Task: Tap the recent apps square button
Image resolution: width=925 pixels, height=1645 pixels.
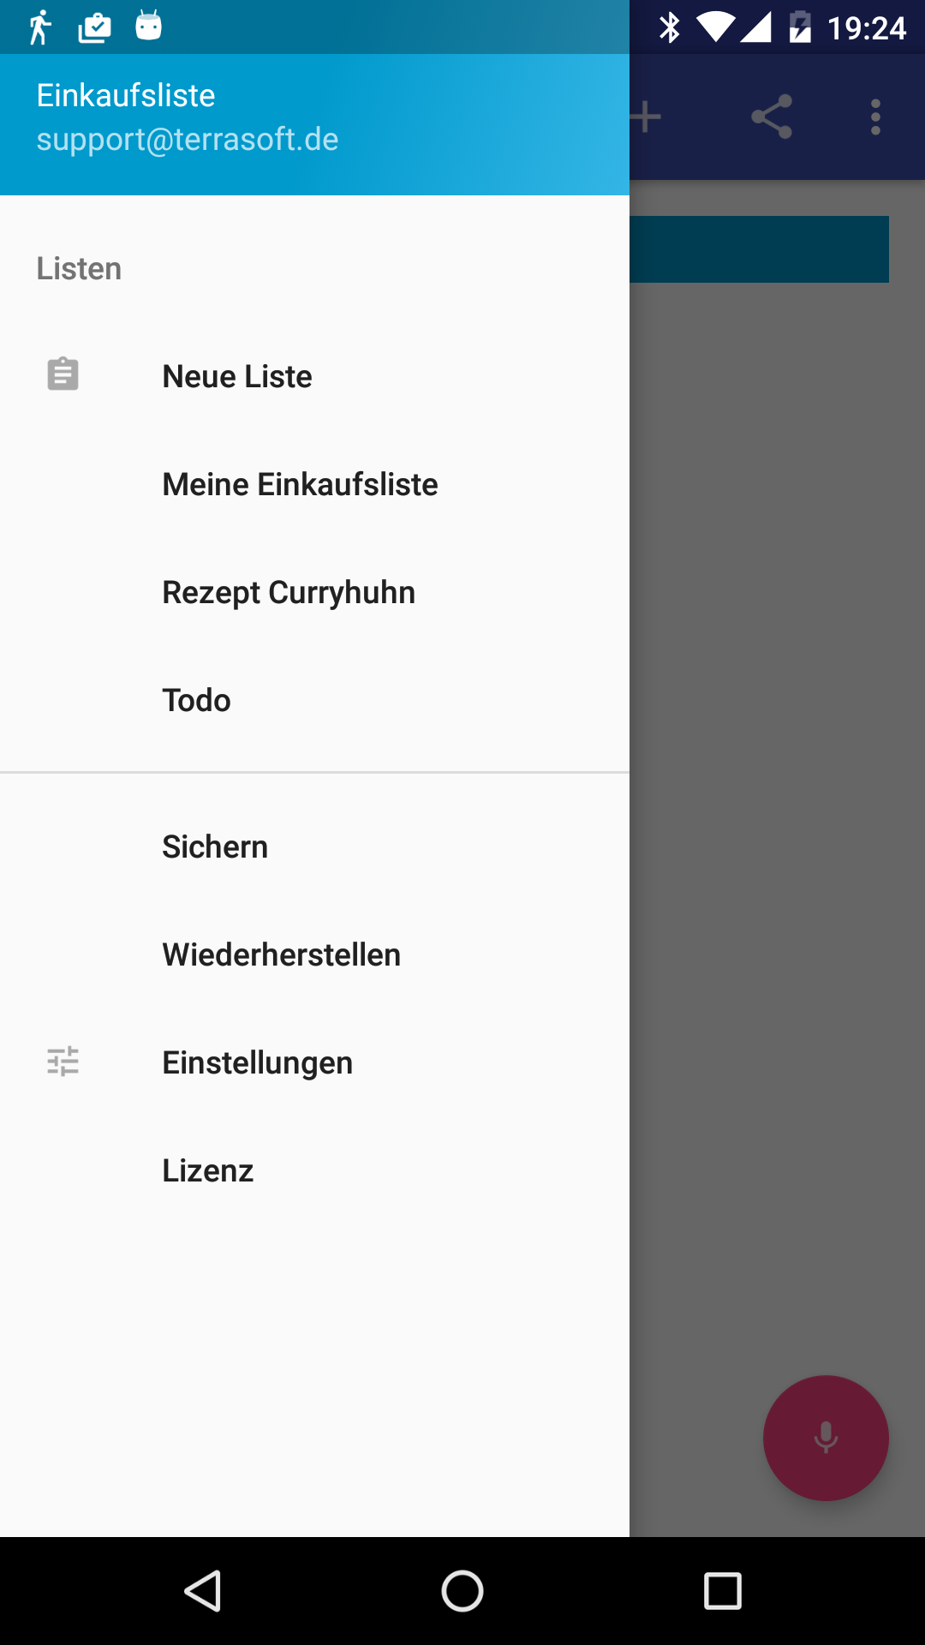Action: tap(722, 1591)
